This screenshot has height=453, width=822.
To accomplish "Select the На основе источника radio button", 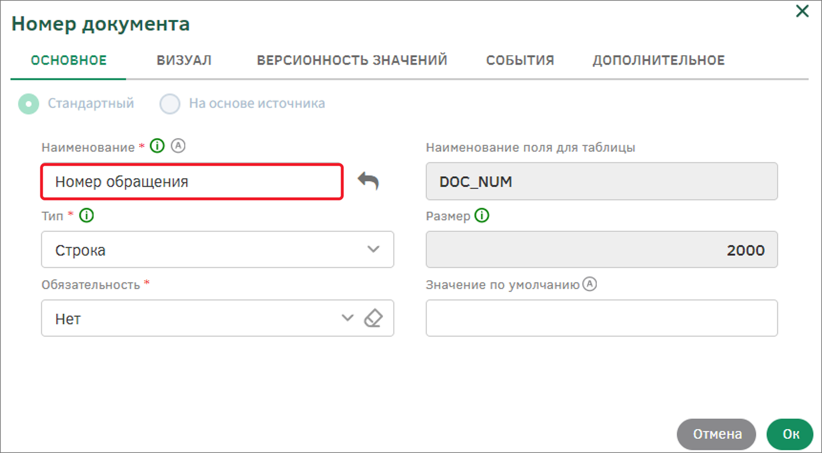I will pos(170,103).
